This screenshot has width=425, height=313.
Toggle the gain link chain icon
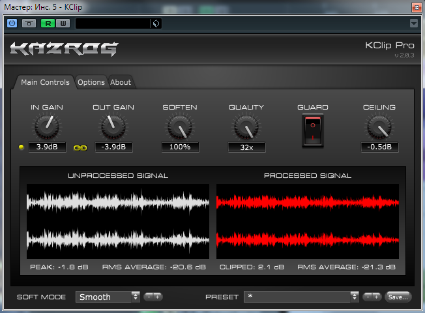[x=80, y=148]
